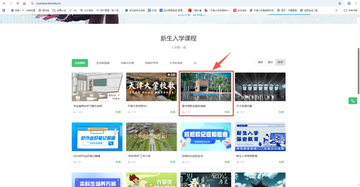The image size is (360, 187).
Task: Switch to the 至深家国情 category tab
Action: (x=103, y=63)
